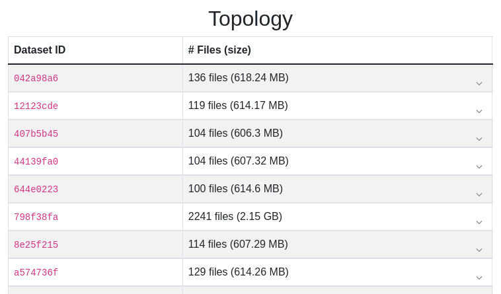This screenshot has width=501, height=294.
Task: Expand the 407b5b45 row chevron
Action: (x=479, y=139)
